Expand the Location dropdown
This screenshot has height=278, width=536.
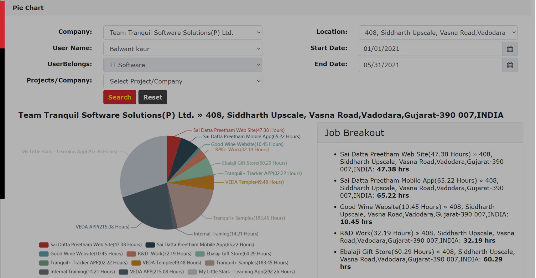click(438, 33)
